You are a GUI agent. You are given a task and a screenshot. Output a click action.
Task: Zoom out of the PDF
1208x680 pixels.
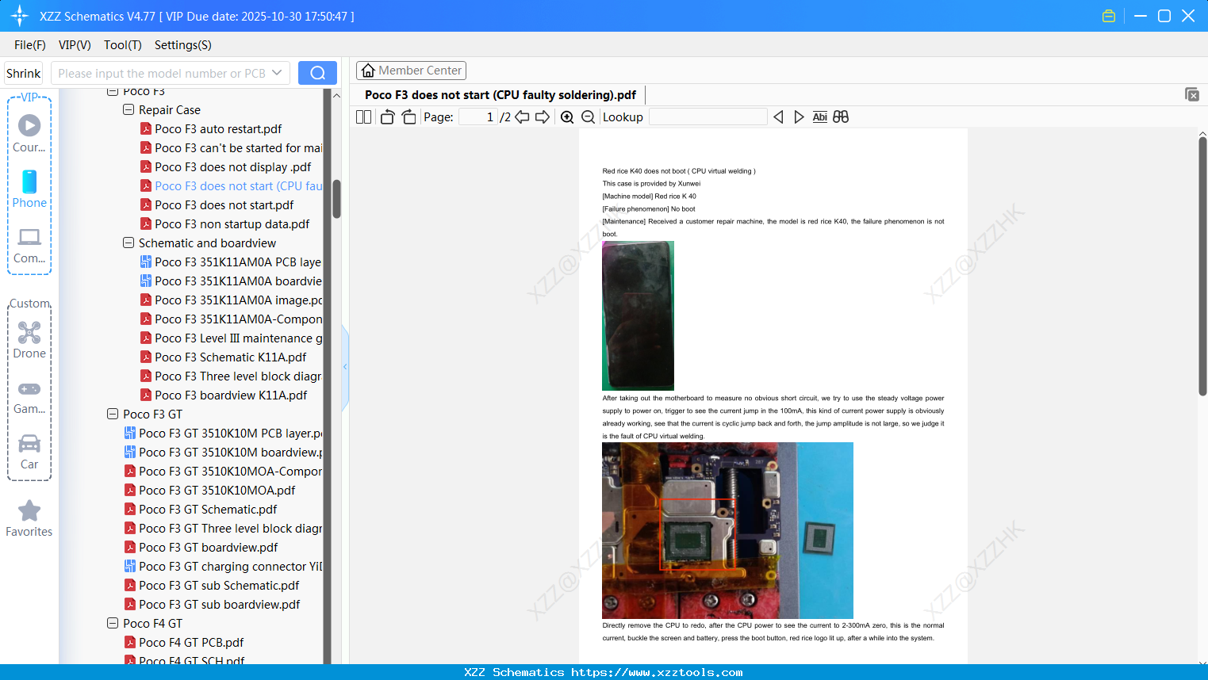pyautogui.click(x=588, y=117)
